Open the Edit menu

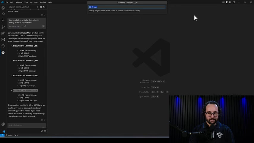pos(12,2)
